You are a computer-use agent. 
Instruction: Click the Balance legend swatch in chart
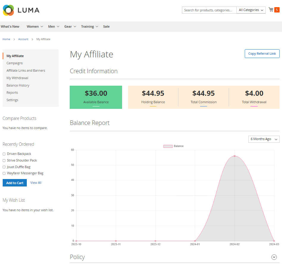[x=168, y=146]
